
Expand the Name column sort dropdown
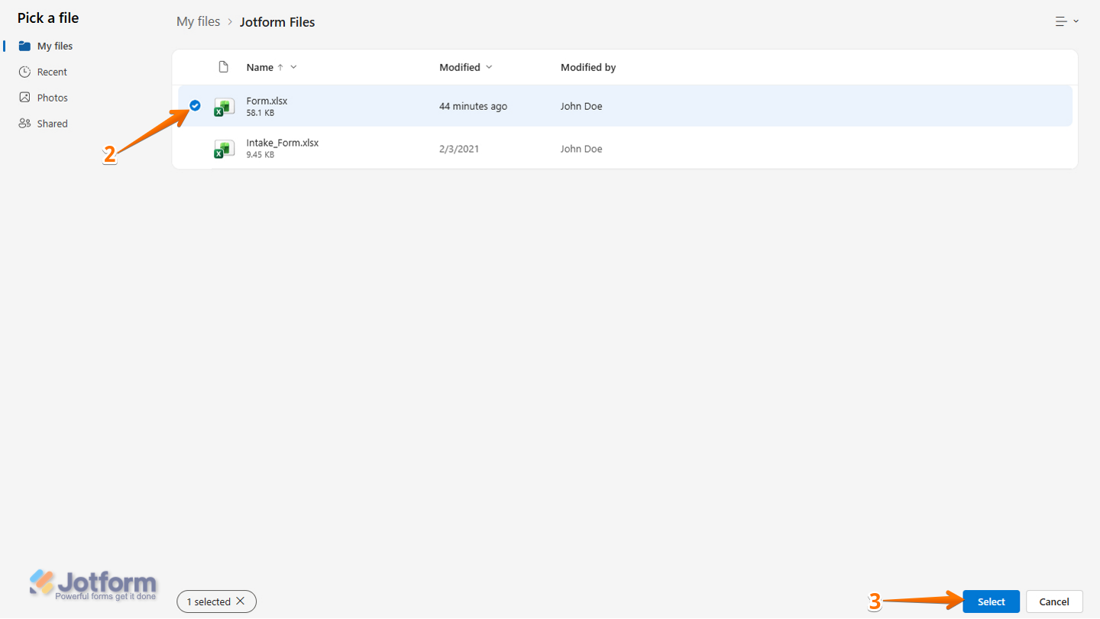click(293, 67)
